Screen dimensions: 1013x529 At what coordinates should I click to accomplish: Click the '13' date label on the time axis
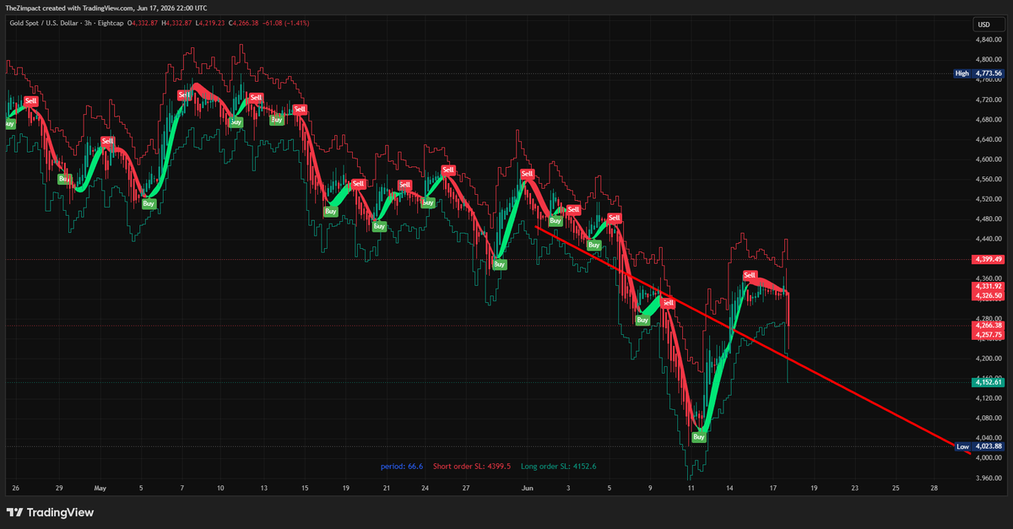[x=263, y=488]
